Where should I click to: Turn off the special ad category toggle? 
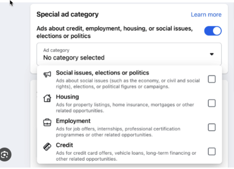tap(213, 31)
